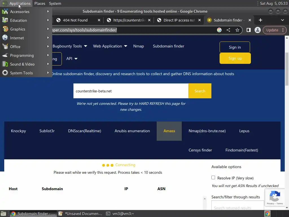Close the 404 Not Found tab

pyautogui.click(x=99, y=20)
